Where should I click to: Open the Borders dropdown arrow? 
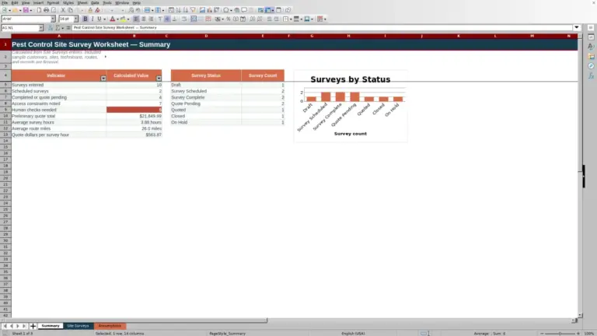click(x=291, y=19)
